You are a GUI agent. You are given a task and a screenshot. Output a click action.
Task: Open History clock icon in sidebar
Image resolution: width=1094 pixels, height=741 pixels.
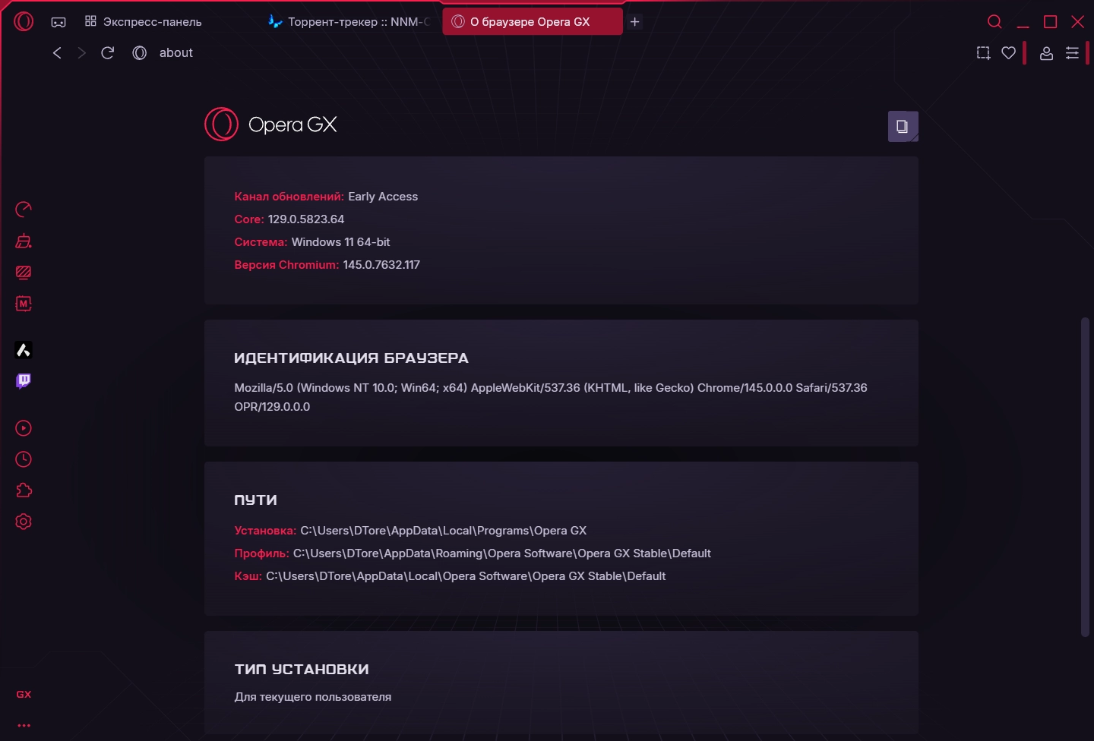click(24, 459)
